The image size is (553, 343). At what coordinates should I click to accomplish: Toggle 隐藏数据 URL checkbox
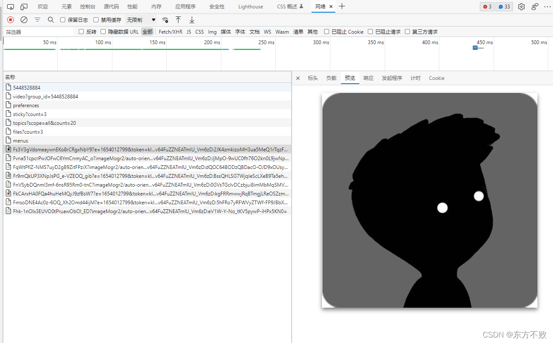(103, 32)
